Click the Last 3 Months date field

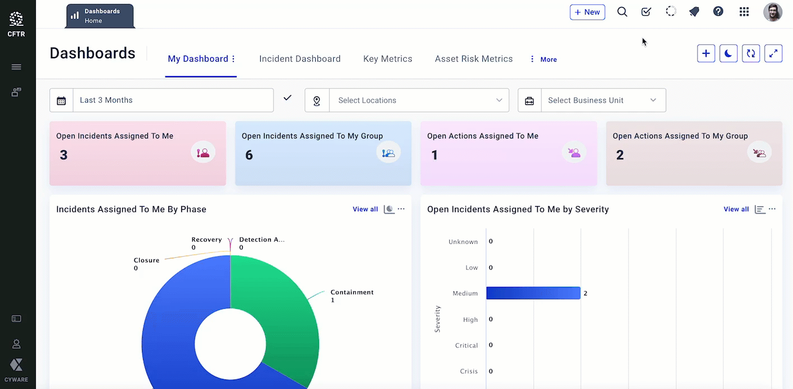173,100
